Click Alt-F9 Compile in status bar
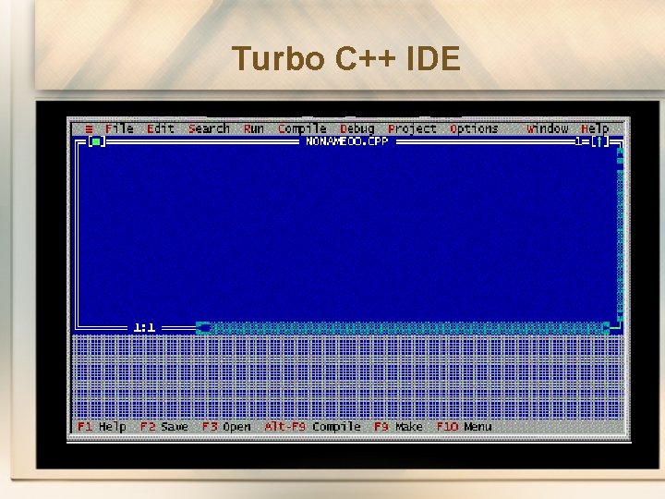Image resolution: width=665 pixels, height=499 pixels. point(312,427)
